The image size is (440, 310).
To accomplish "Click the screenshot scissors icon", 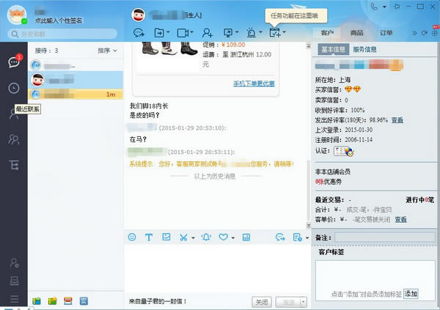I will (183, 237).
